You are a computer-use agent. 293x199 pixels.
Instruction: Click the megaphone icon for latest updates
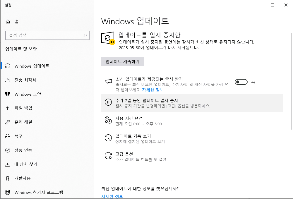pos(108,81)
